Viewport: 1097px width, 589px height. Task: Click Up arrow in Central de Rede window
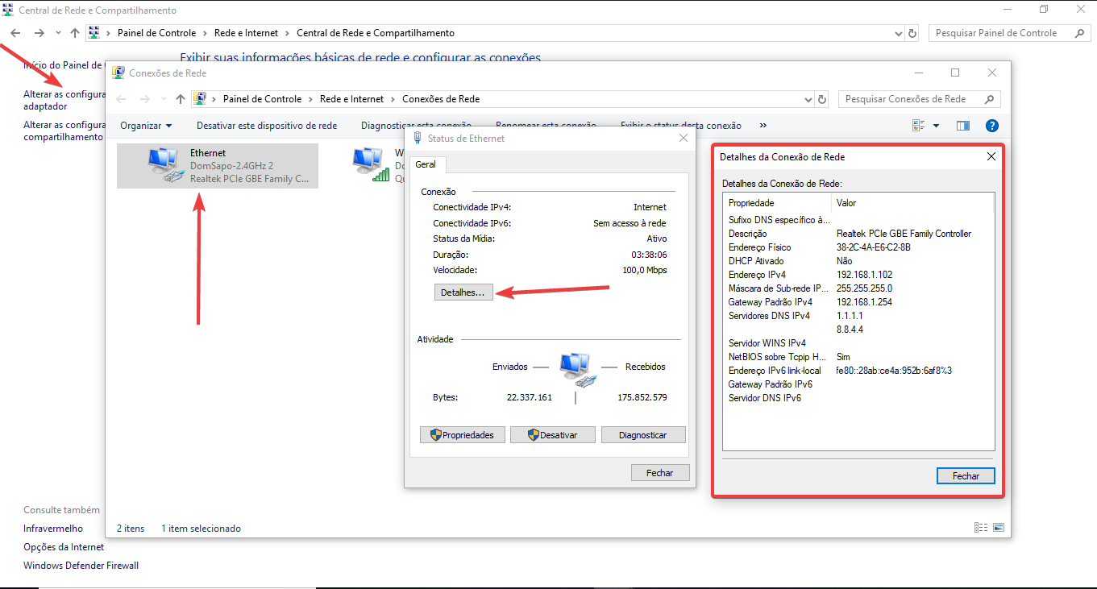75,33
